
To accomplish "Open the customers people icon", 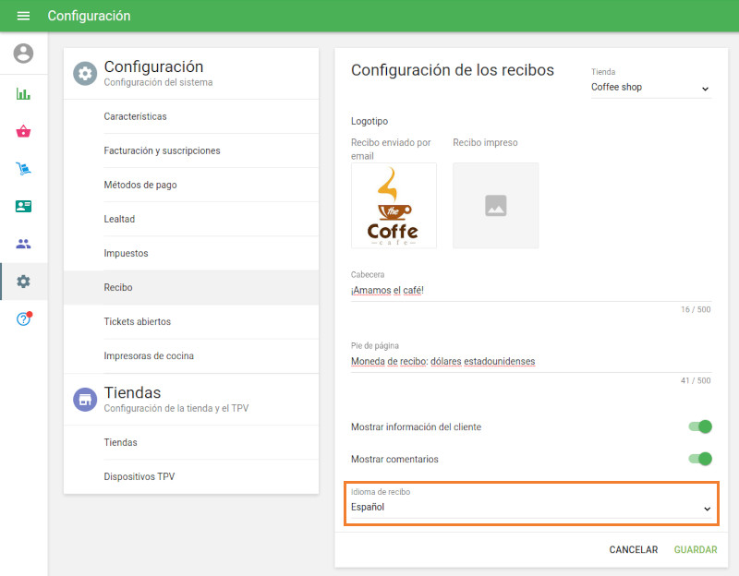I will [23, 244].
